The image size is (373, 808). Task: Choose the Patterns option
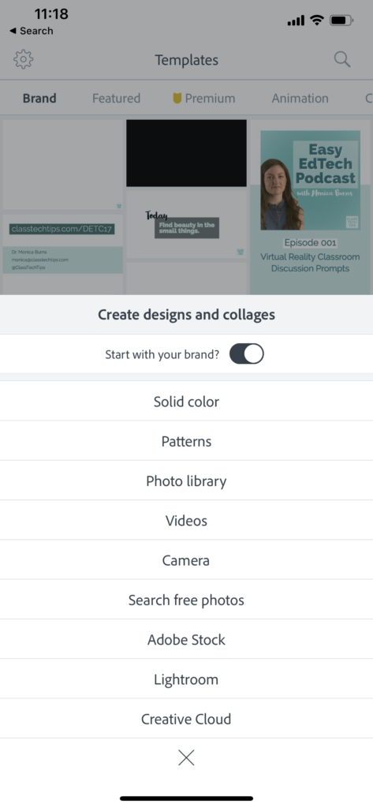click(186, 441)
